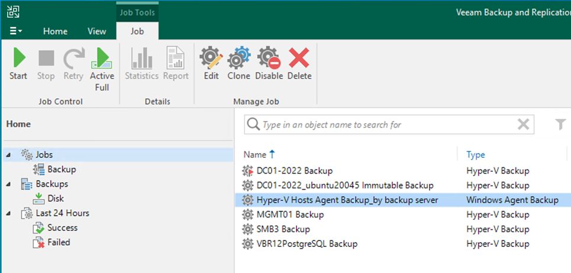The image size is (571, 273).
Task: Click the Jobs gear icon in tree
Action: (x=27, y=154)
